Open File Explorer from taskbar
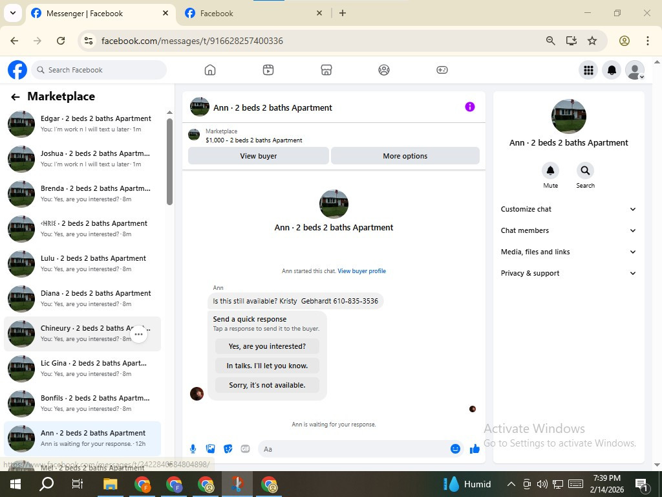The width and height of the screenshot is (662, 497). (111, 484)
